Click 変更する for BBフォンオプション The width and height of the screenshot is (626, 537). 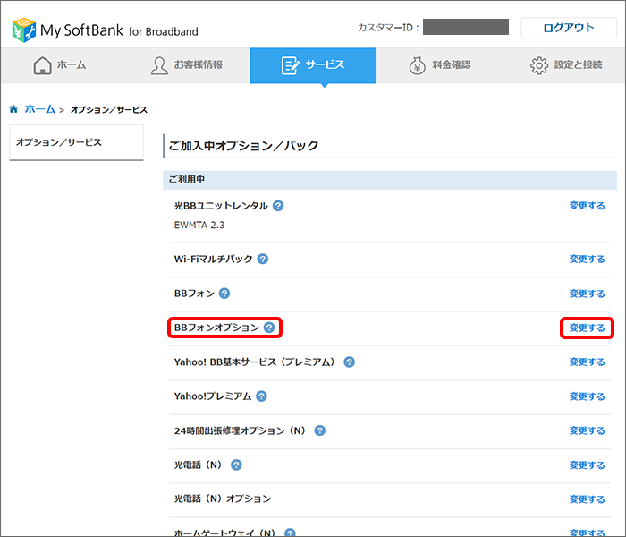(587, 328)
